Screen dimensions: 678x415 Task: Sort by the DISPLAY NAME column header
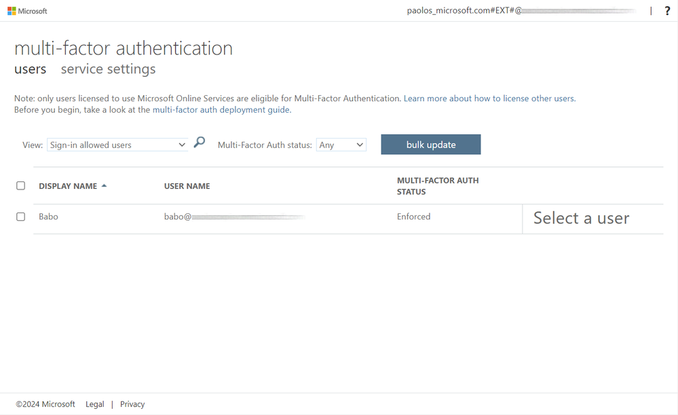point(68,186)
